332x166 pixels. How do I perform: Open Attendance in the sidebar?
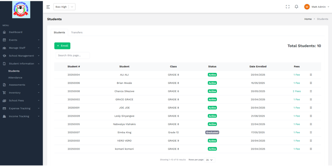(x=15, y=78)
